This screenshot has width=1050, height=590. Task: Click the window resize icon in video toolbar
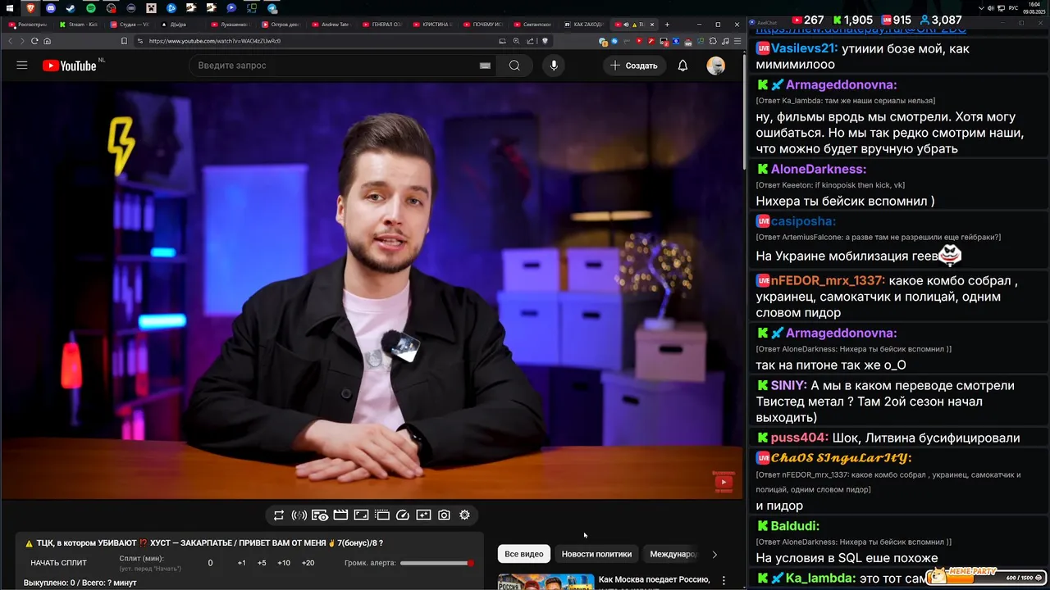point(361,515)
